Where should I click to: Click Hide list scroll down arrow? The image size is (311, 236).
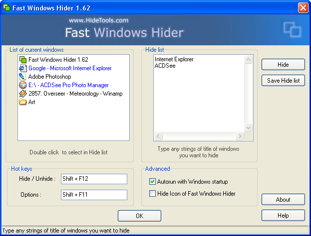click(x=248, y=127)
